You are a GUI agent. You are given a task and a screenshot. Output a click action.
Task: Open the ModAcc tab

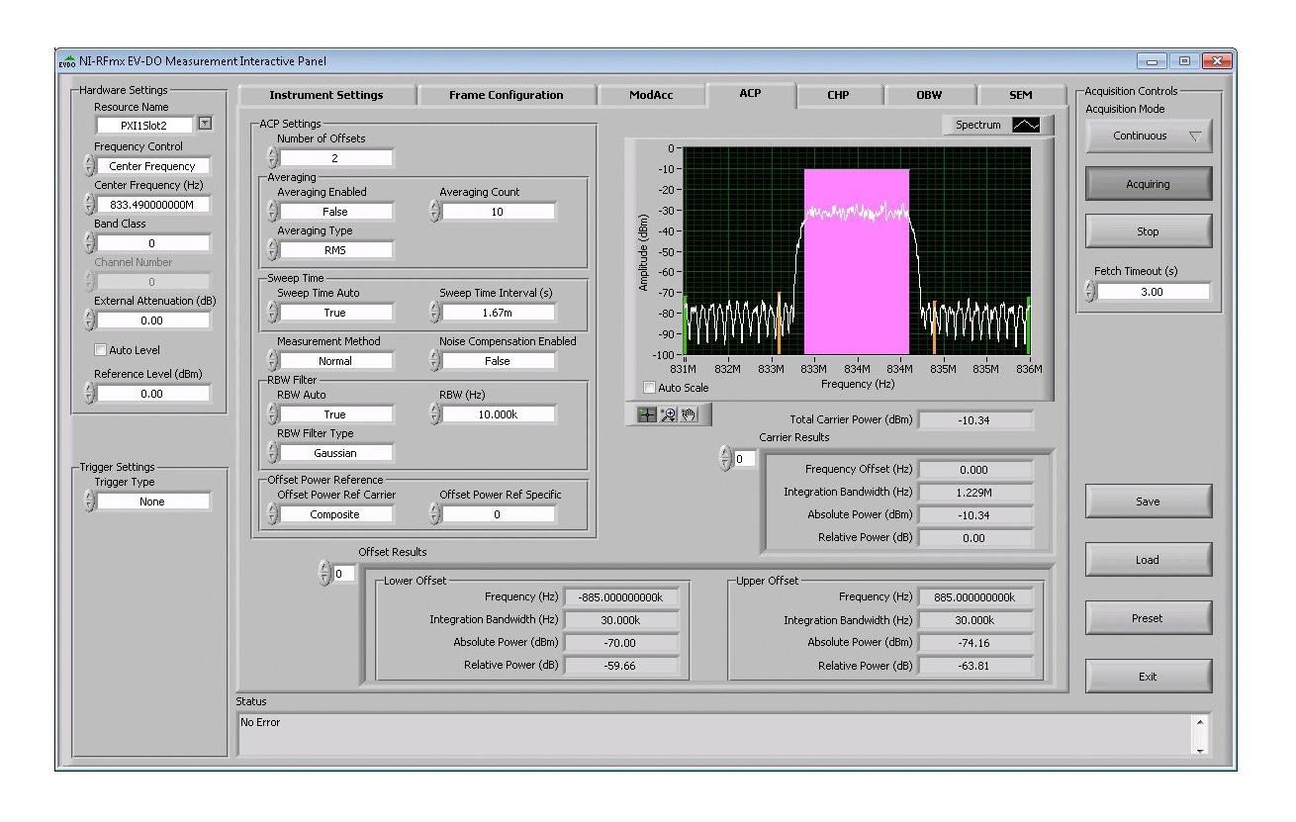pos(651,95)
